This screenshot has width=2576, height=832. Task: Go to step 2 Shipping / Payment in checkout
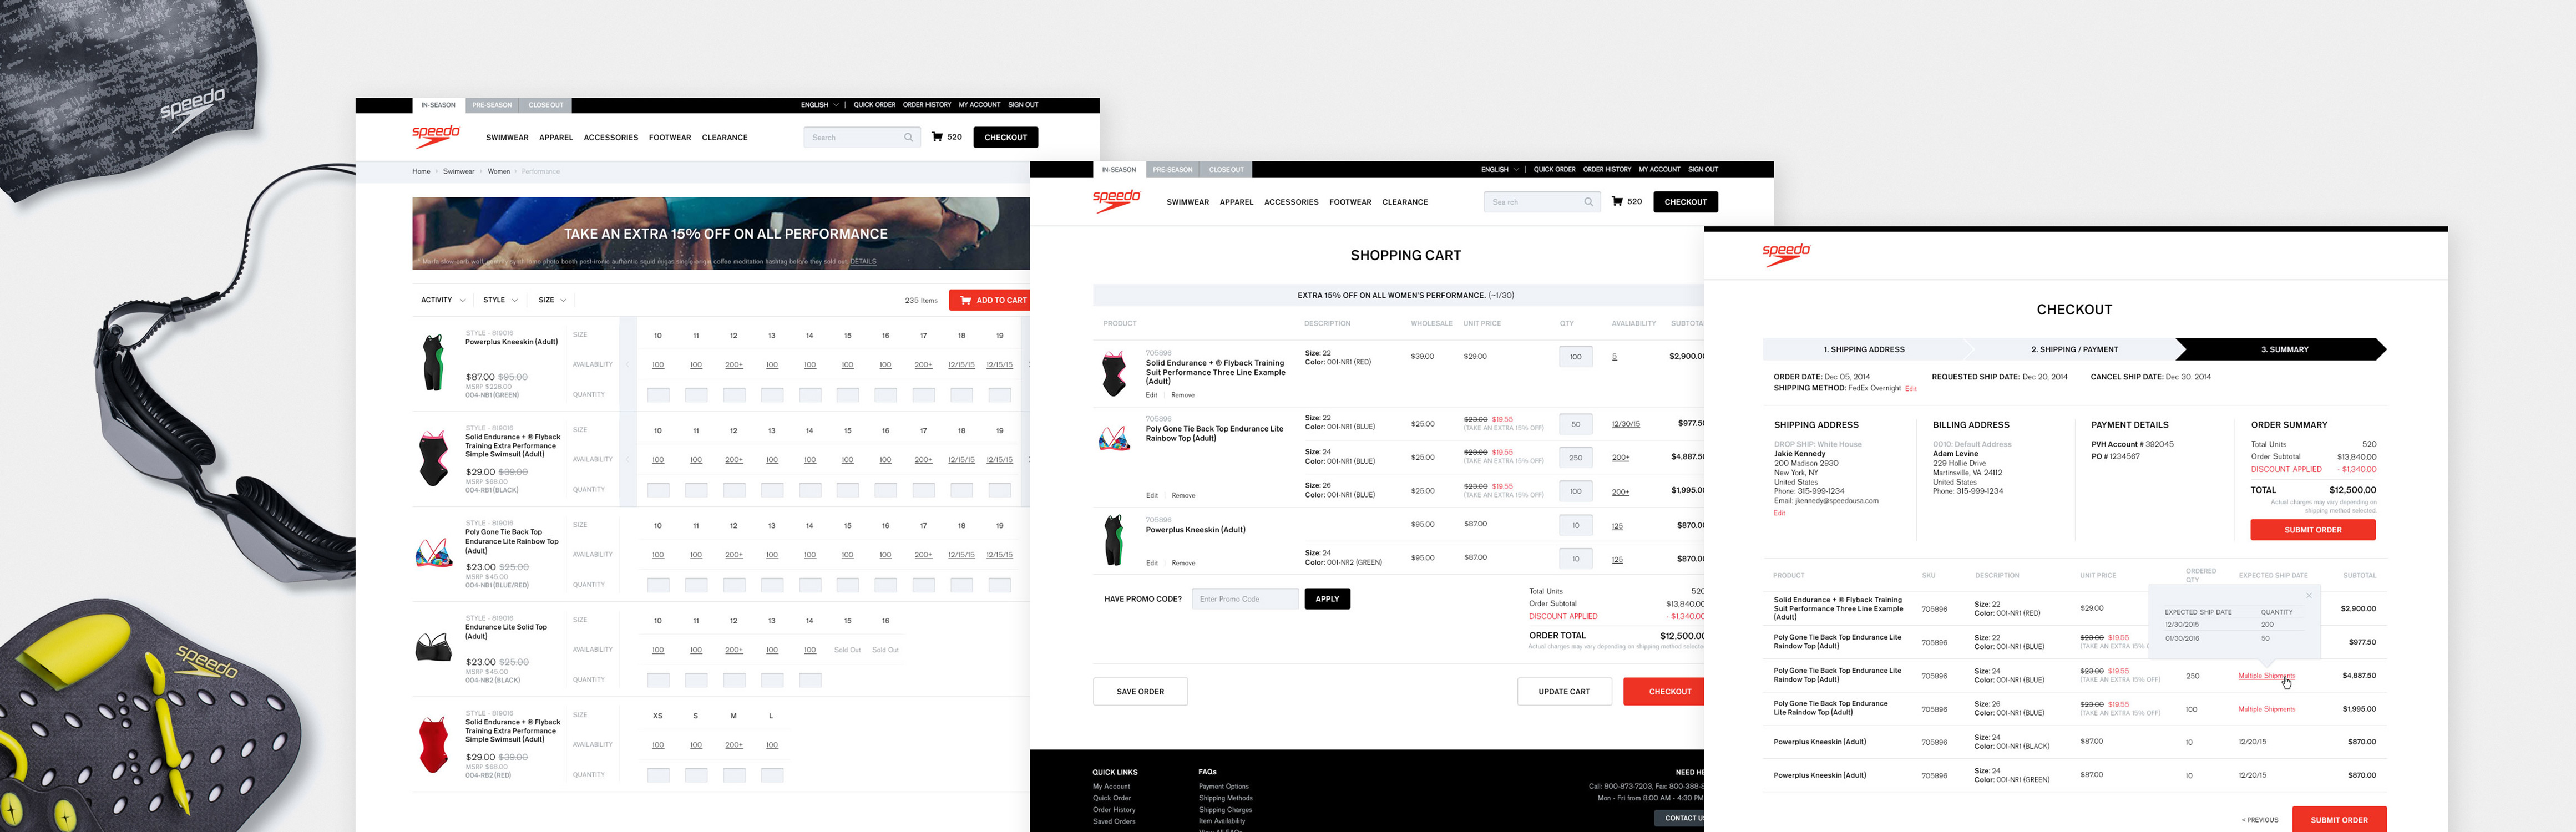[x=2074, y=349]
